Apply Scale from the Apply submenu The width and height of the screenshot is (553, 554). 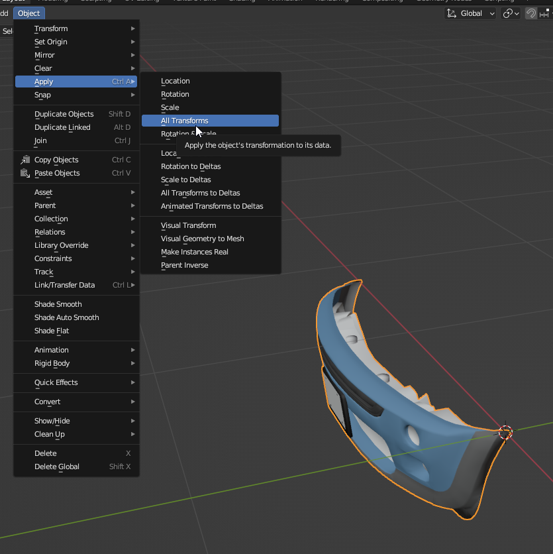(x=170, y=107)
